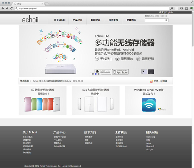Viewport: 194px width, 168px height.
Task: Select the light purple product color thumbnail
Action: (144, 72)
